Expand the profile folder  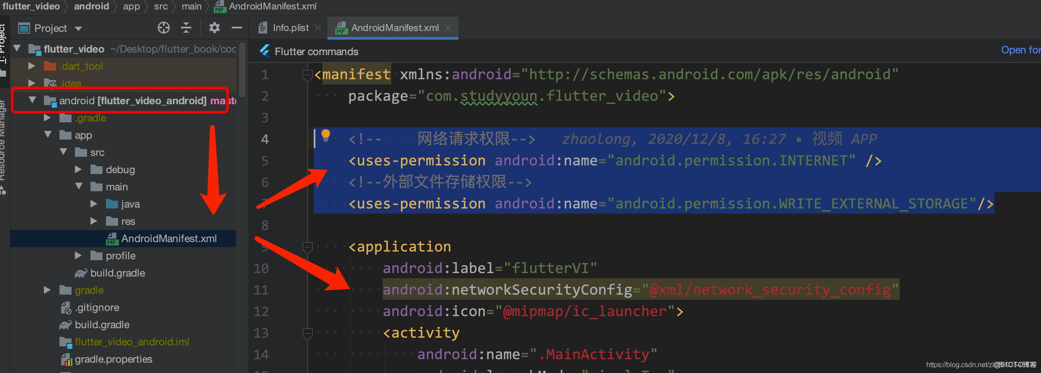pyautogui.click(x=78, y=255)
